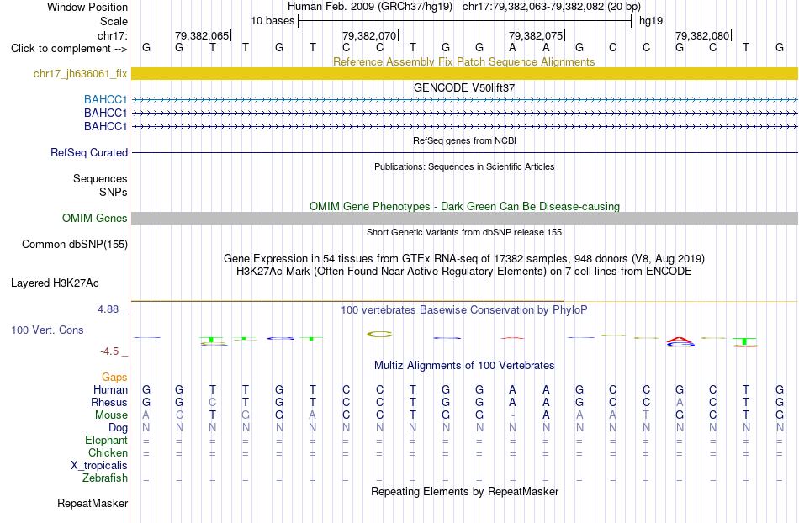Image resolution: width=799 pixels, height=523 pixels.
Task: Click the 'Elephant' species row label
Action: [x=106, y=440]
